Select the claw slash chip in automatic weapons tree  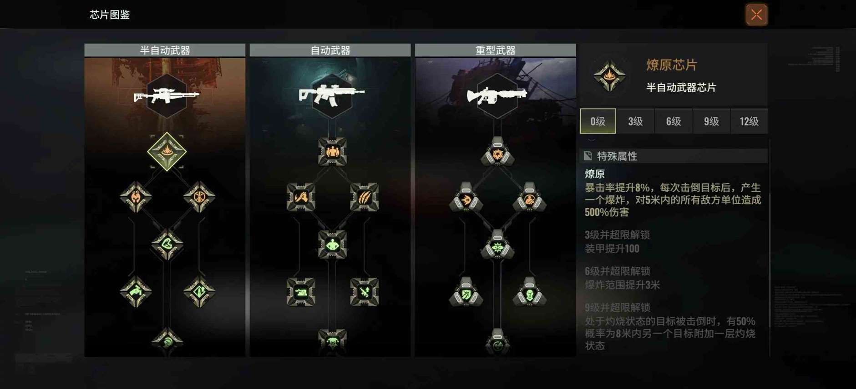[x=364, y=197]
